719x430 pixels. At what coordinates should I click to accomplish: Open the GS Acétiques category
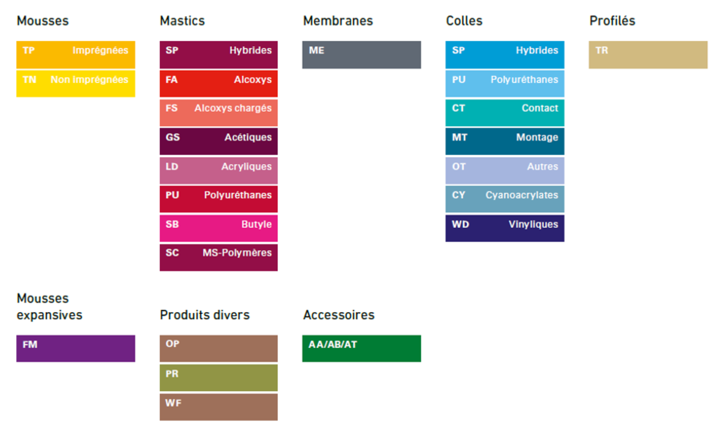click(x=219, y=142)
